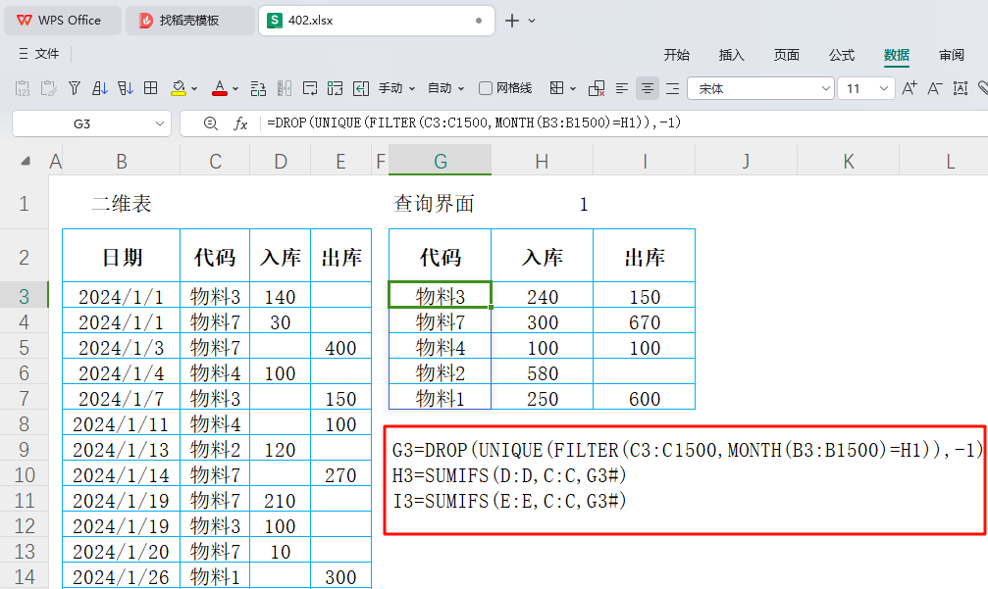Click the 580 value cell

coord(543,373)
